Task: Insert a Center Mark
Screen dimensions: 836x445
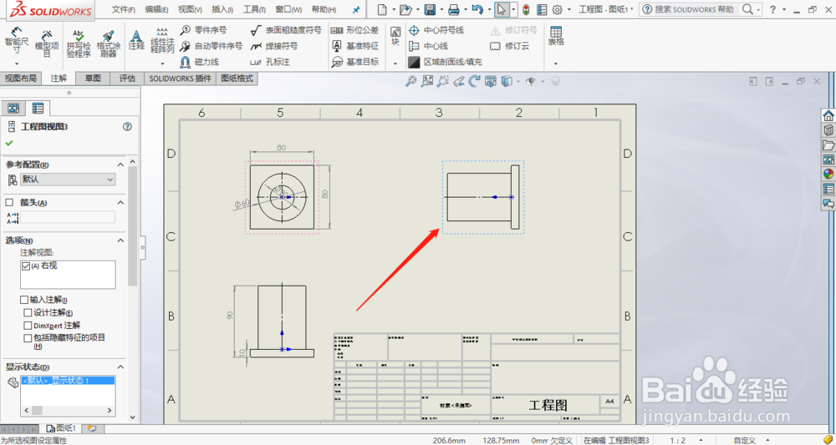Action: (x=436, y=30)
